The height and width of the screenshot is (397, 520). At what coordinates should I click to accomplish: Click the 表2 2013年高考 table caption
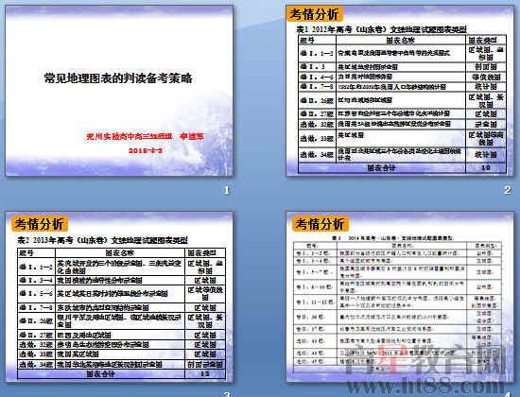[x=102, y=240]
